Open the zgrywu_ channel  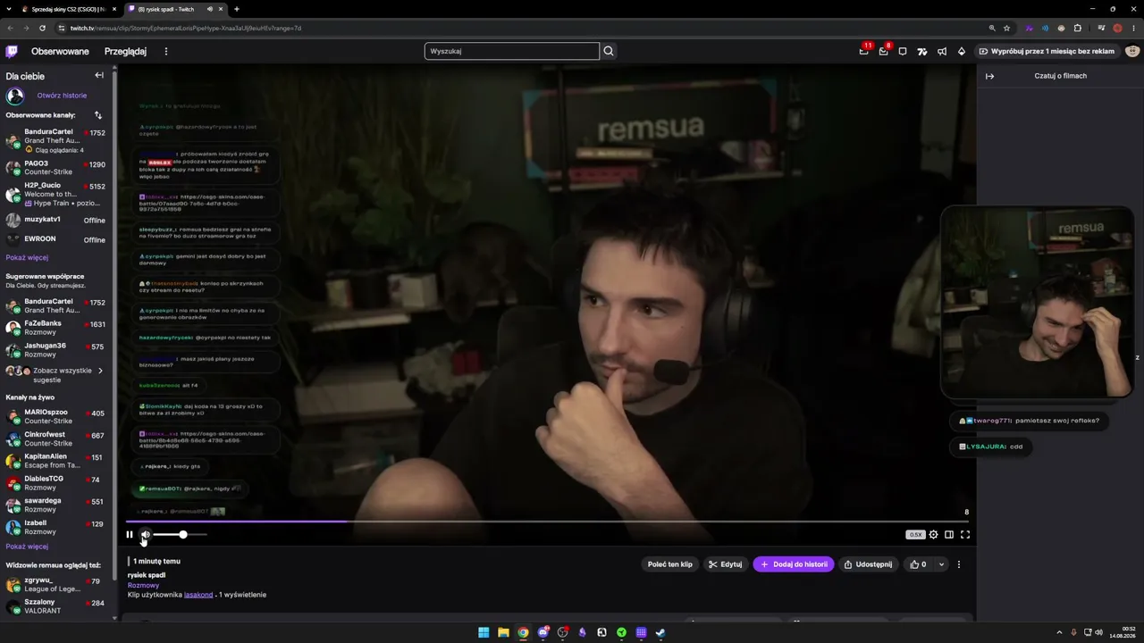click(56, 584)
